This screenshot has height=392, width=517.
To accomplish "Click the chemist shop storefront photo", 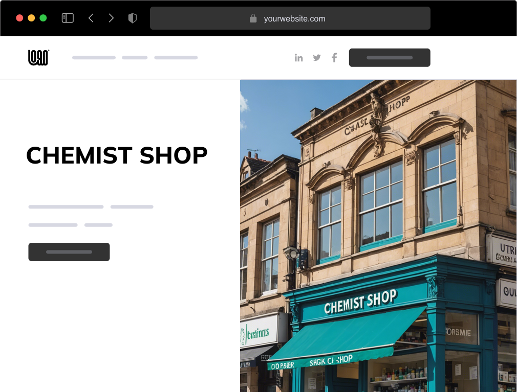I will point(378,236).
